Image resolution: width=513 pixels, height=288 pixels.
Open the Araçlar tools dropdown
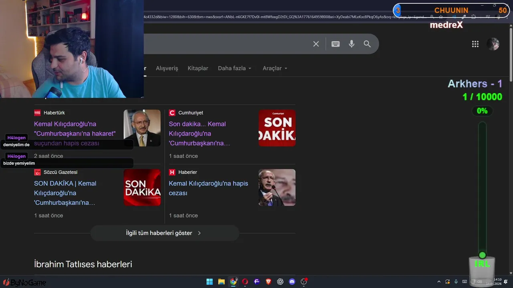[275, 68]
